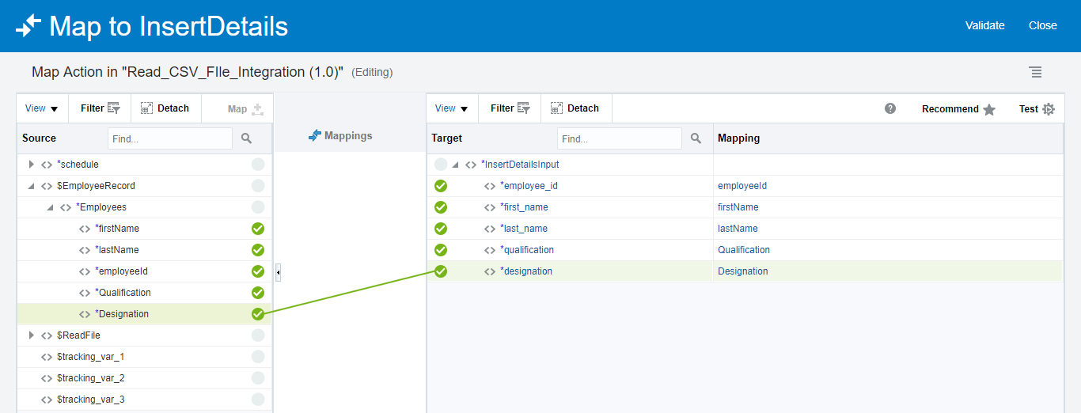The height and width of the screenshot is (413, 1081).
Task: Click the Close link in the header
Action: pos(1042,25)
